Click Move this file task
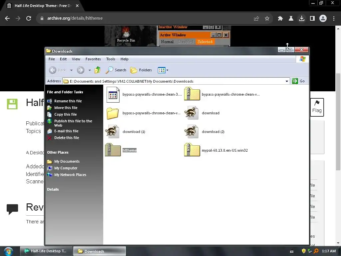The height and width of the screenshot is (256, 341). (66, 108)
